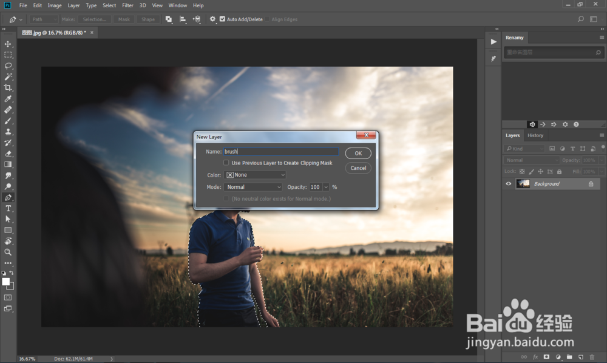Image resolution: width=607 pixels, height=363 pixels.
Task: Open the tool preset picker arrow
Action: point(21,19)
